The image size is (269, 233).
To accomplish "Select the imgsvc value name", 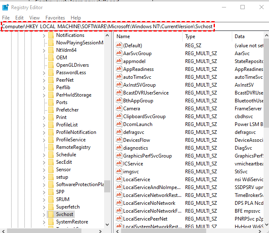I will coord(131,172).
